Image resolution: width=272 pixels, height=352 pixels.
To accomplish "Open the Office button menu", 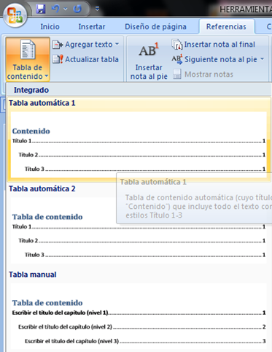I will pyautogui.click(x=15, y=15).
